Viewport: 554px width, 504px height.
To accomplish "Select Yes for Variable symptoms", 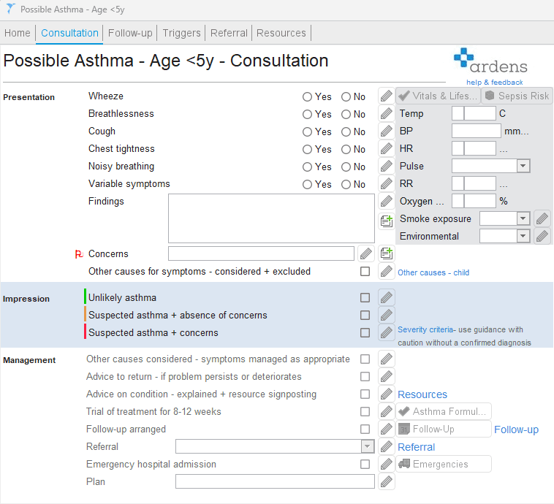I will coord(308,184).
